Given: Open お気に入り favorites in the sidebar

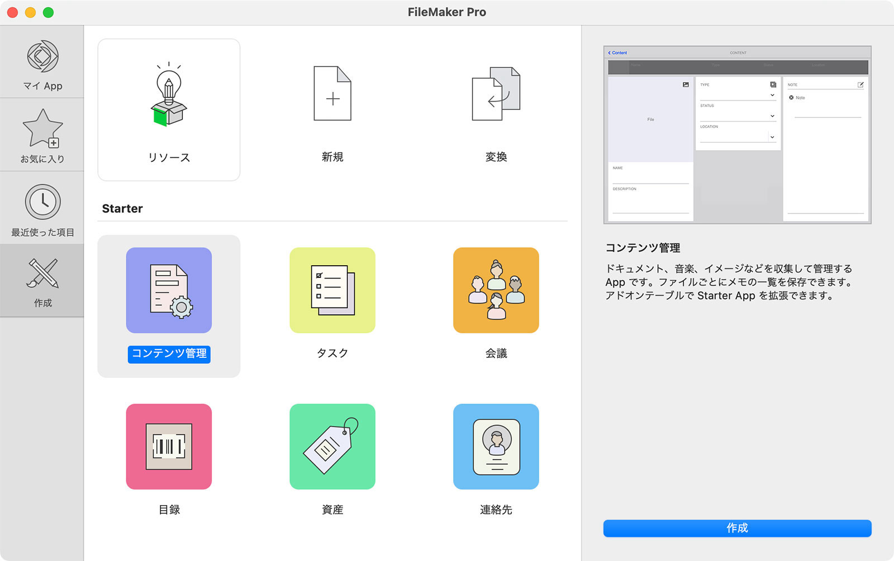Looking at the screenshot, I should [42, 136].
